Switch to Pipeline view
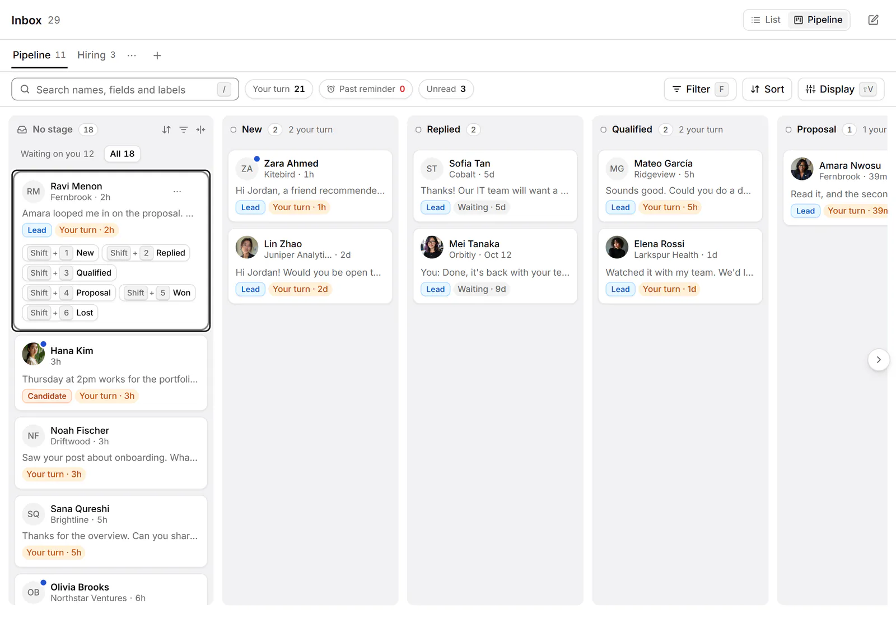Viewport: 896px width, 641px height. click(x=818, y=20)
